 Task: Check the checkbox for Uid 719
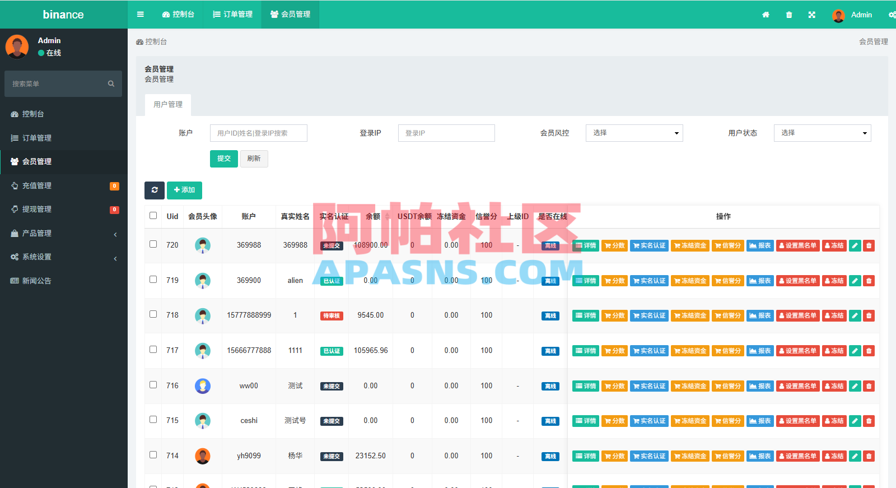pos(153,280)
